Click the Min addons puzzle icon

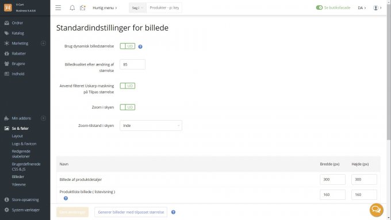[x=7, y=118]
